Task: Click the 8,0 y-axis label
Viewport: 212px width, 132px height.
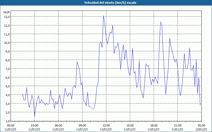Action: (x=8, y=60)
